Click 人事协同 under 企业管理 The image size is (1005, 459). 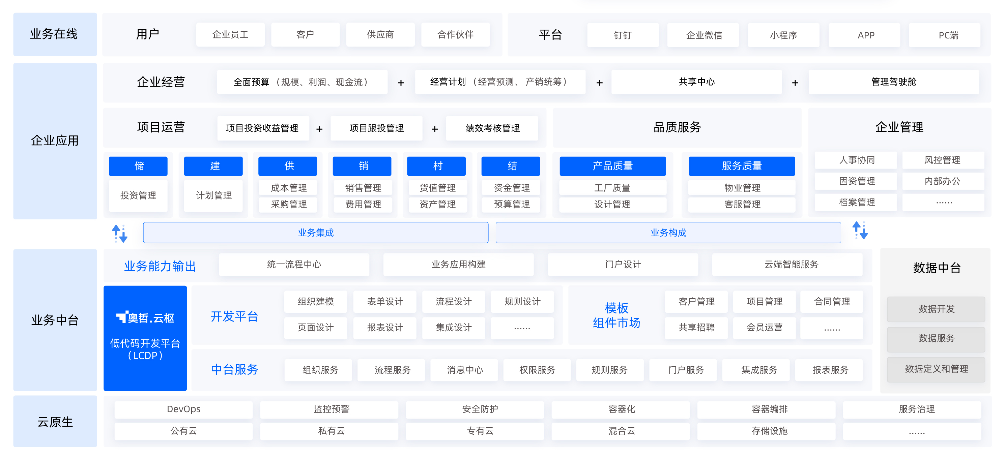(856, 160)
